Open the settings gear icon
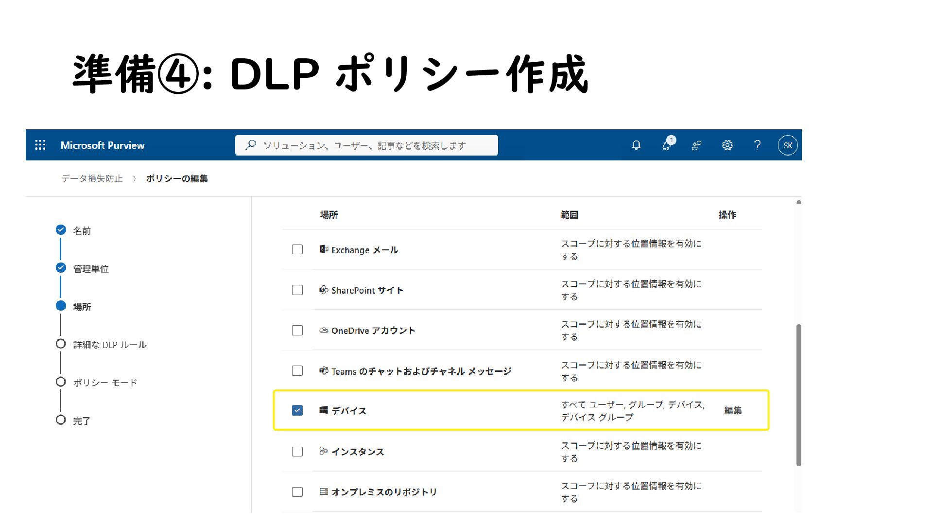The height and width of the screenshot is (525, 933). (x=727, y=145)
